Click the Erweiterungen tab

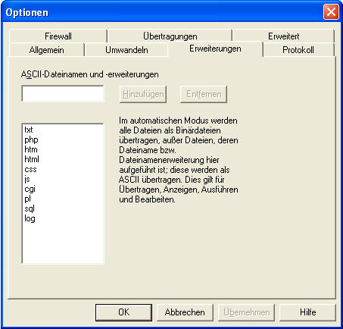pos(215,49)
